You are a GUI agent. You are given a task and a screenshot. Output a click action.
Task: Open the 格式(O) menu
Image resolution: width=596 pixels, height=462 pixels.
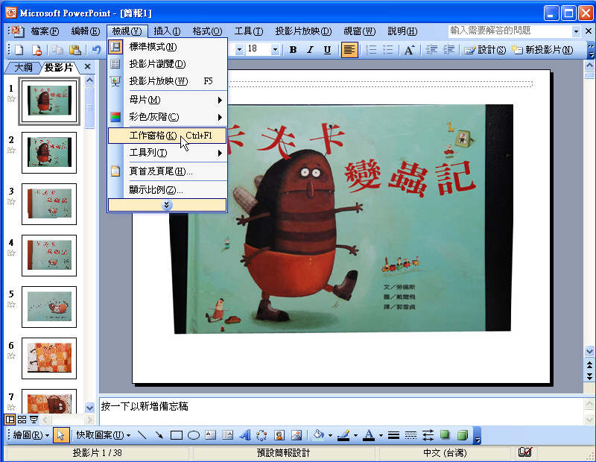pos(207,31)
